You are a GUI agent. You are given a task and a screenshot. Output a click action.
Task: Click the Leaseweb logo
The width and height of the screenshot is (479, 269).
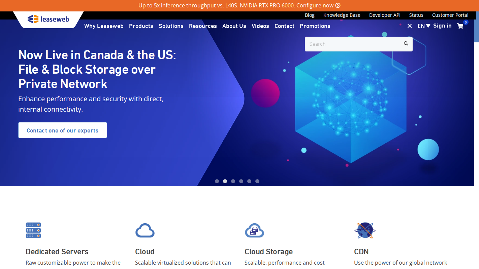point(48,19)
